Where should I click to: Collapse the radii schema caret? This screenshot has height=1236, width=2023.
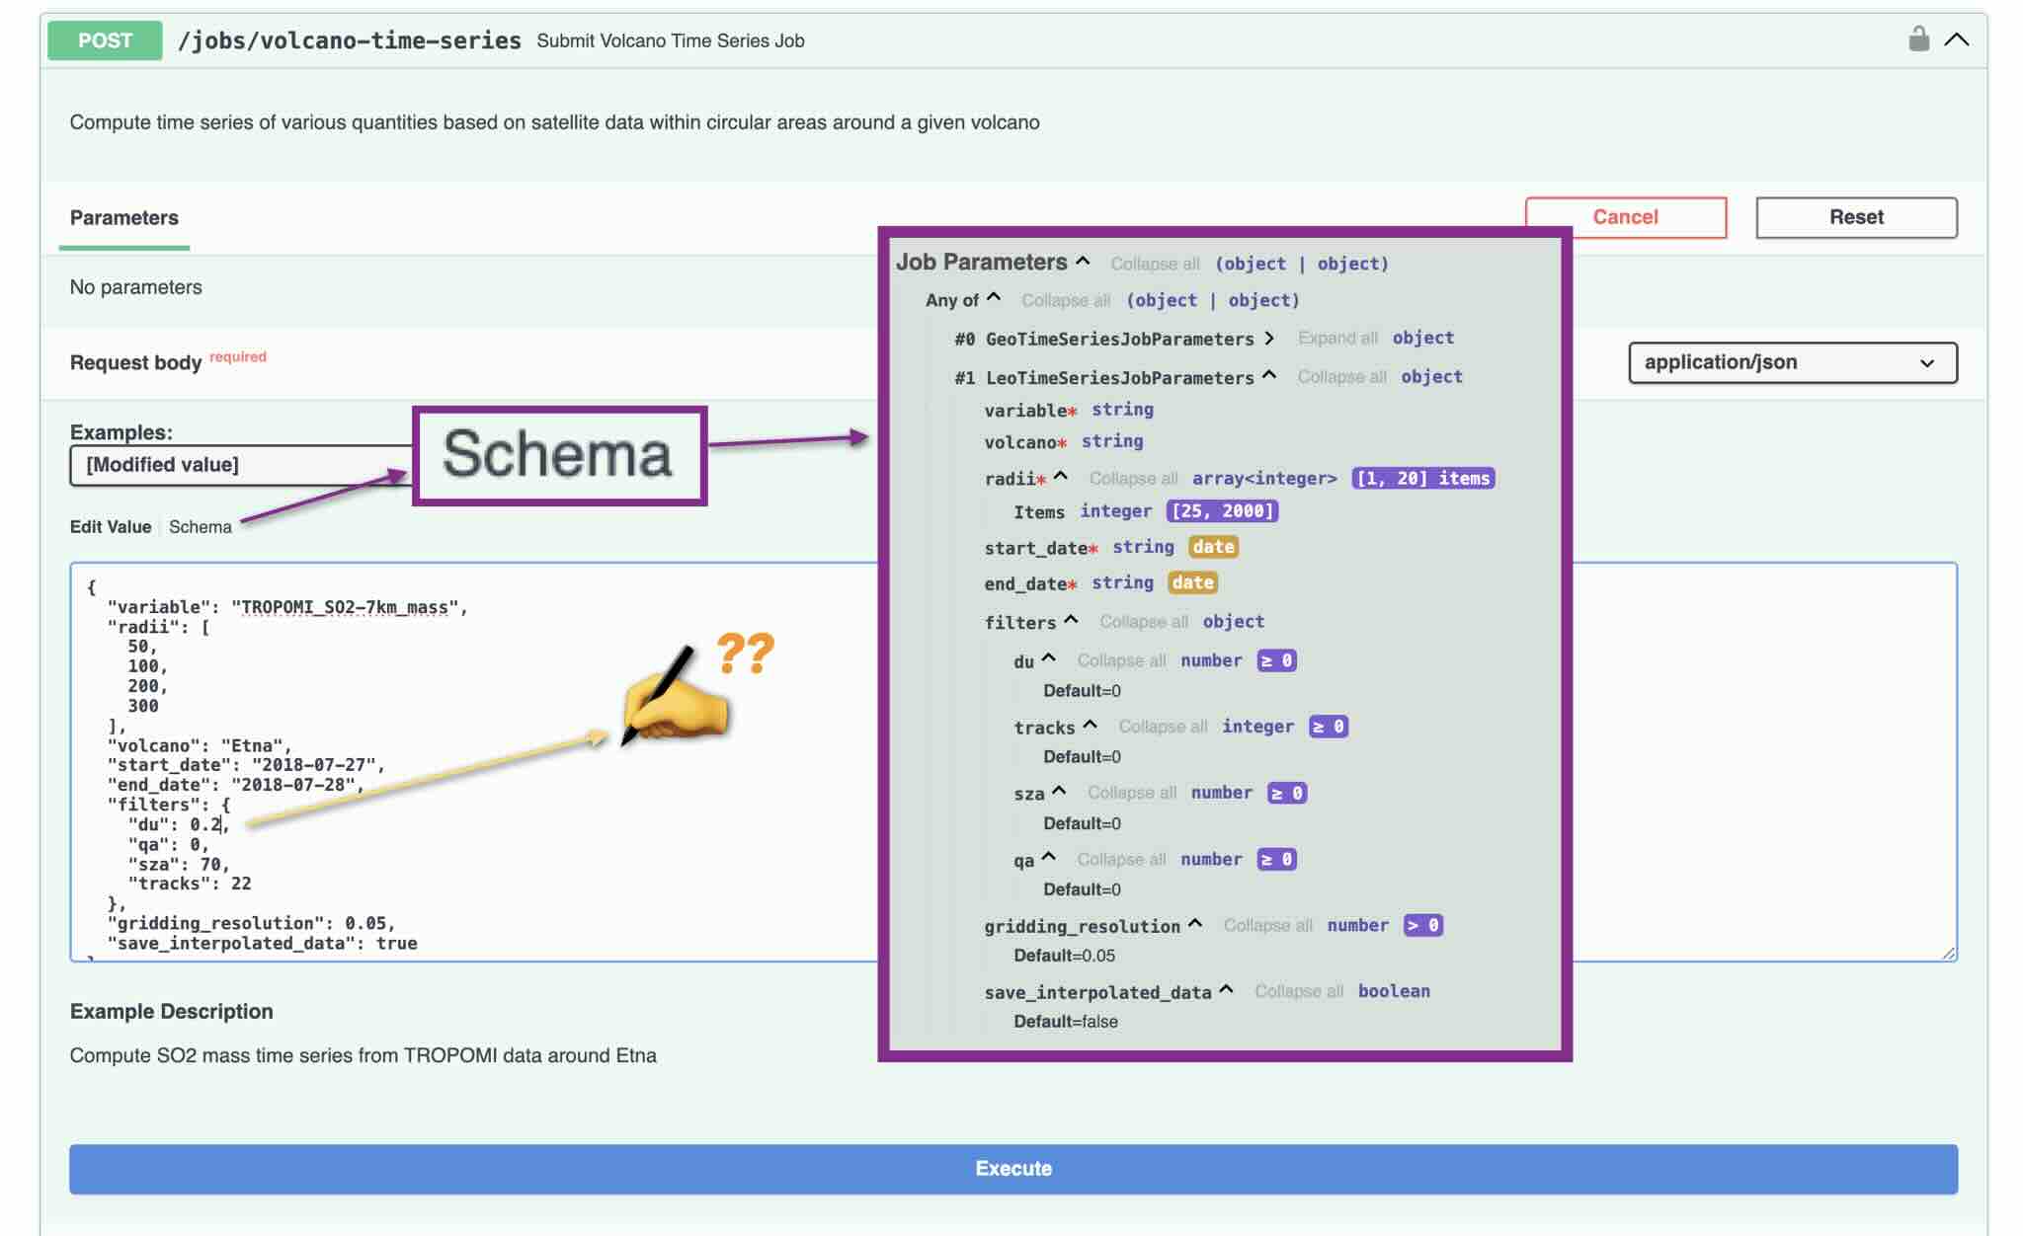(x=1061, y=477)
